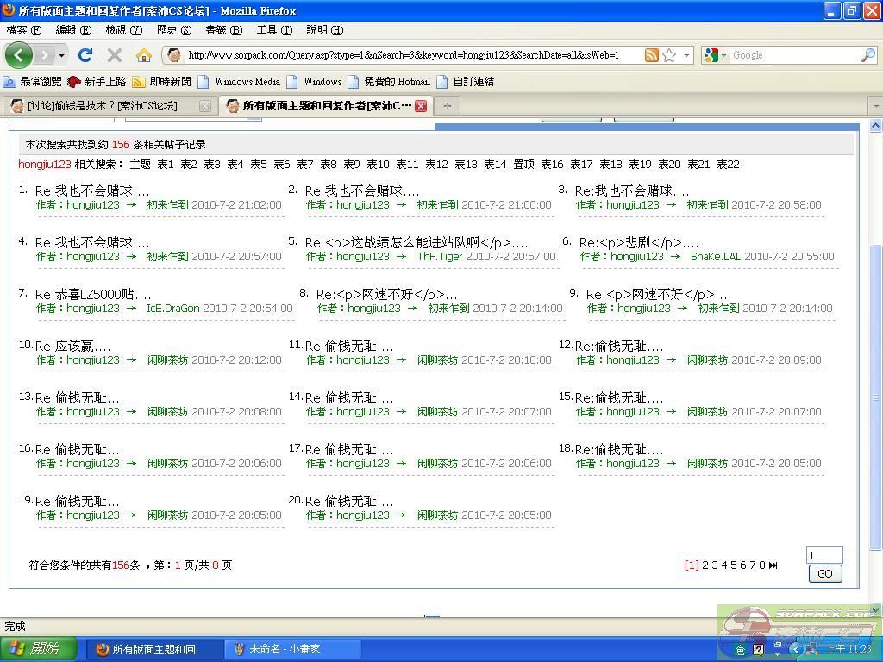Click the vertical scrollbar down arrow
This screenshot has width=883, height=662.
tap(876, 610)
